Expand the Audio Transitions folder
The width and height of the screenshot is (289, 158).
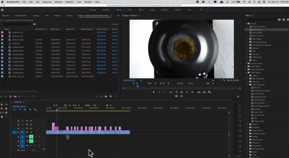click(246, 69)
